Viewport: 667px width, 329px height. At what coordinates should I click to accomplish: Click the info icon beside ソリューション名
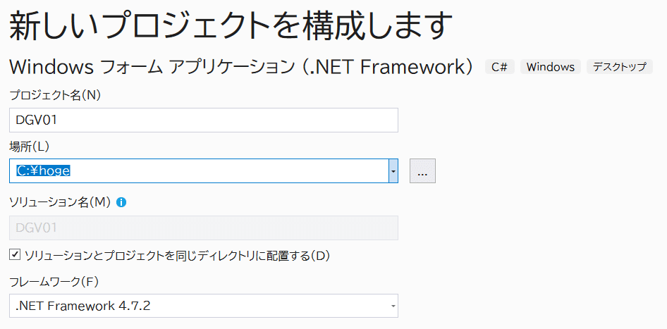(121, 202)
